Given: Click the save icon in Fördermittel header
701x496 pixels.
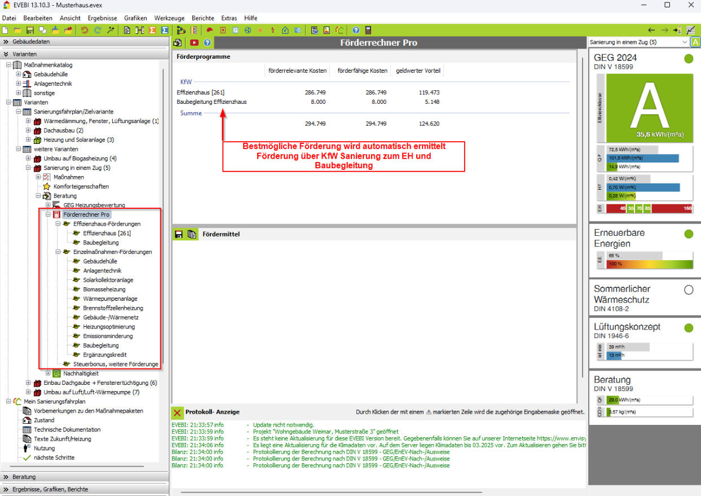Looking at the screenshot, I should tap(179, 234).
